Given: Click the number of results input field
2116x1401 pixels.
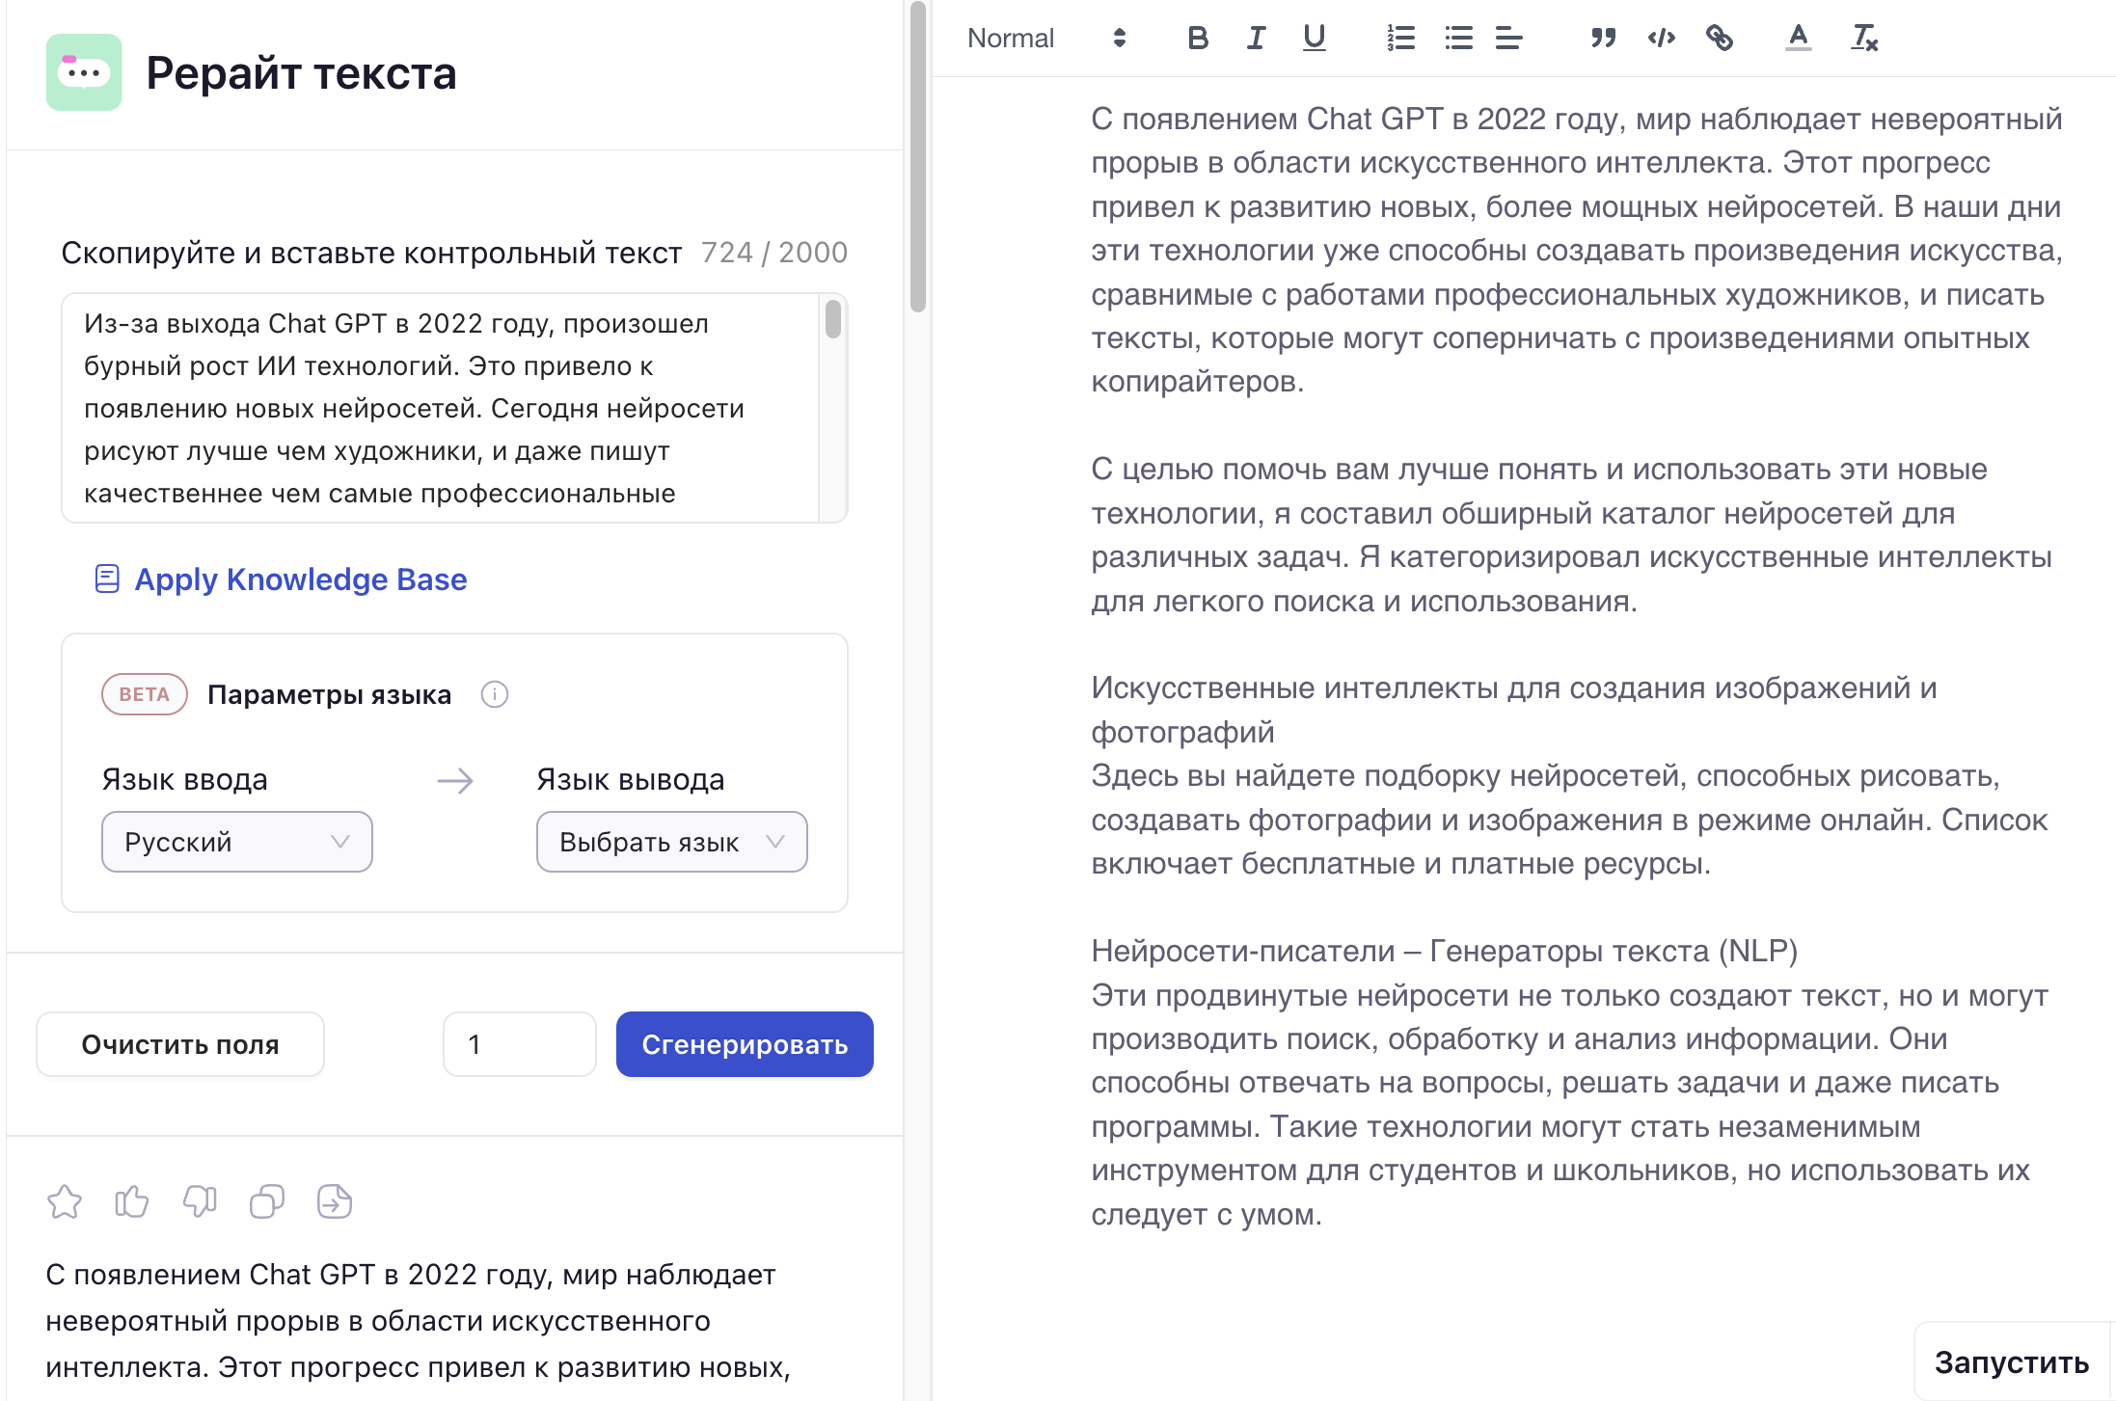Looking at the screenshot, I should (x=519, y=1044).
